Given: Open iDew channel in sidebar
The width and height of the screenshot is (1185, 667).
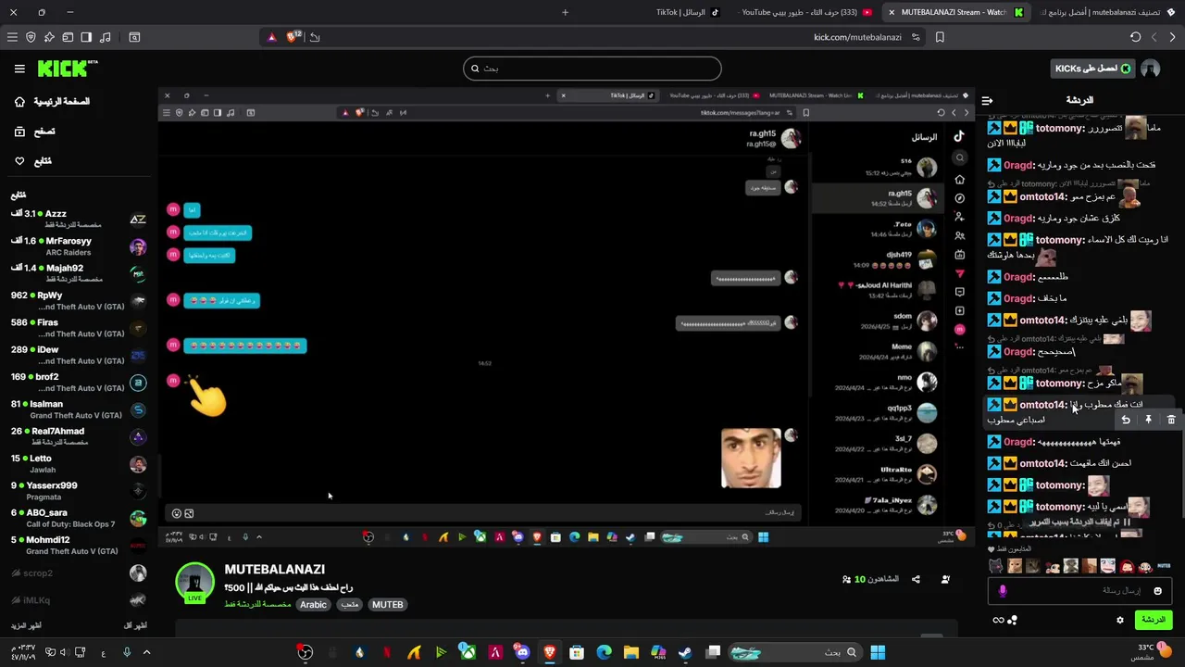Looking at the screenshot, I should (79, 355).
